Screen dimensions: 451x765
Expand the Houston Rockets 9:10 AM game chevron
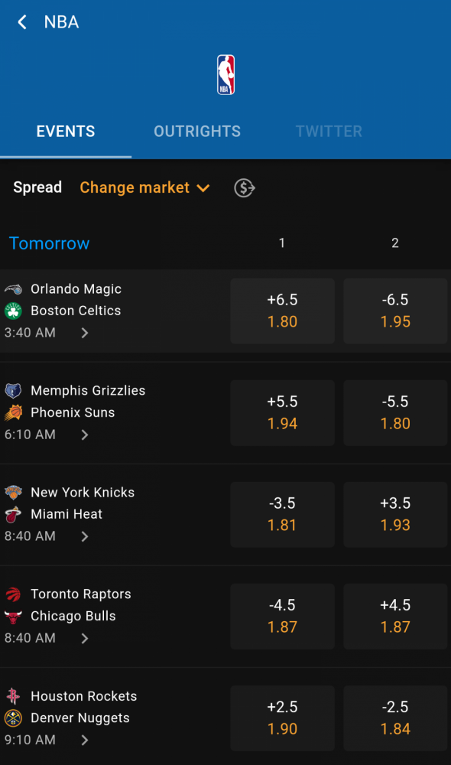coord(85,740)
